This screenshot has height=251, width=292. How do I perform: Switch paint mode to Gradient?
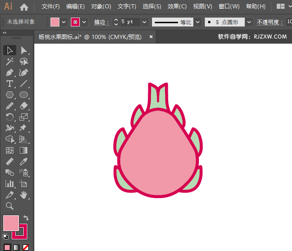(x=16, y=247)
